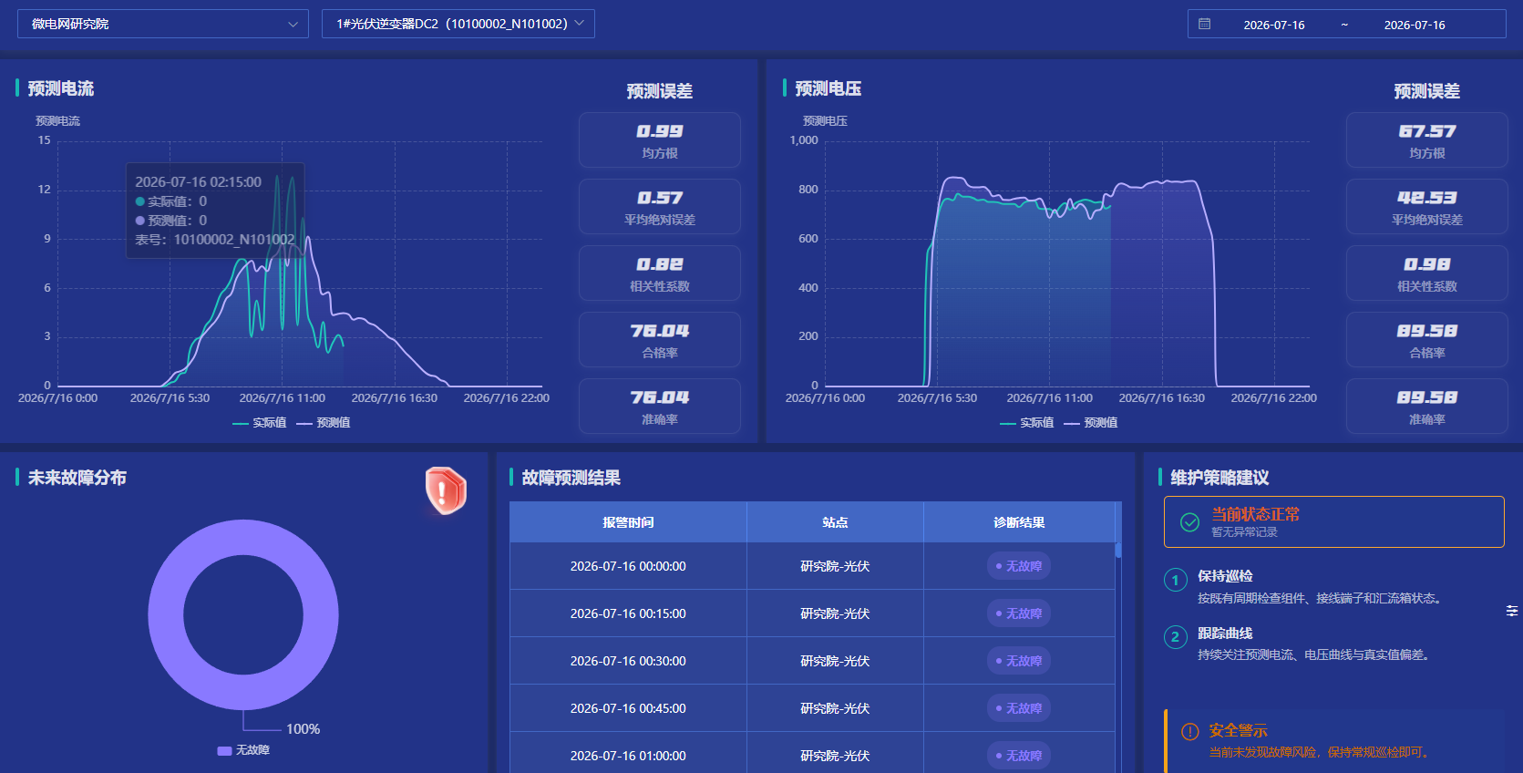The image size is (1523, 773).
Task: Click the 诊断结果 column header
Action: 1019,522
